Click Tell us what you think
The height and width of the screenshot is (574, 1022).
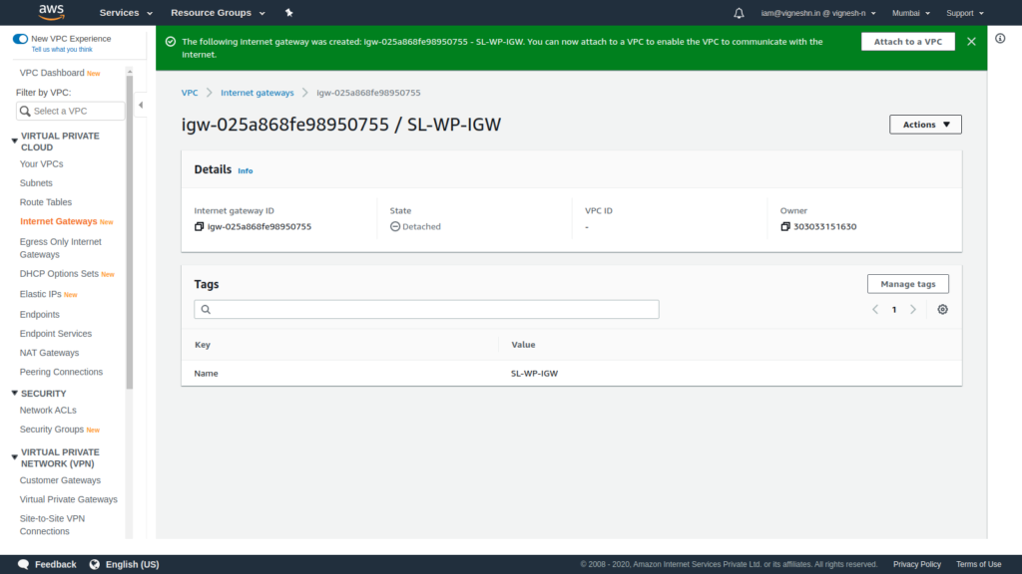coord(62,50)
